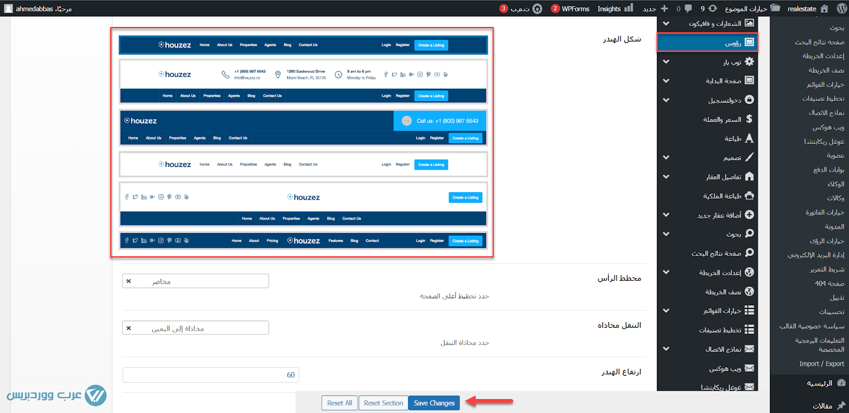The width and height of the screenshot is (849, 413).
Task: Open عضوية in the WordPress sidebar
Action: 835,156
